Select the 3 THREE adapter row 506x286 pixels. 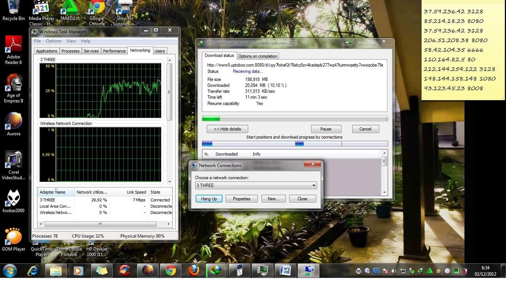point(47,200)
